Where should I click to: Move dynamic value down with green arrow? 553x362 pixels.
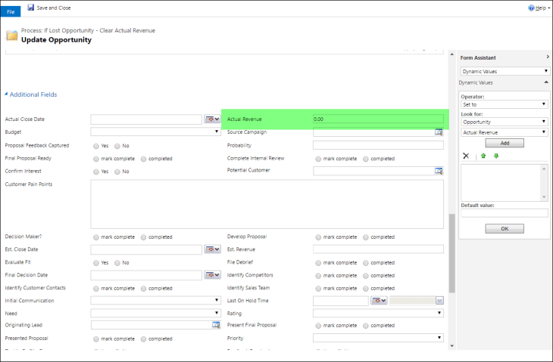click(496, 156)
